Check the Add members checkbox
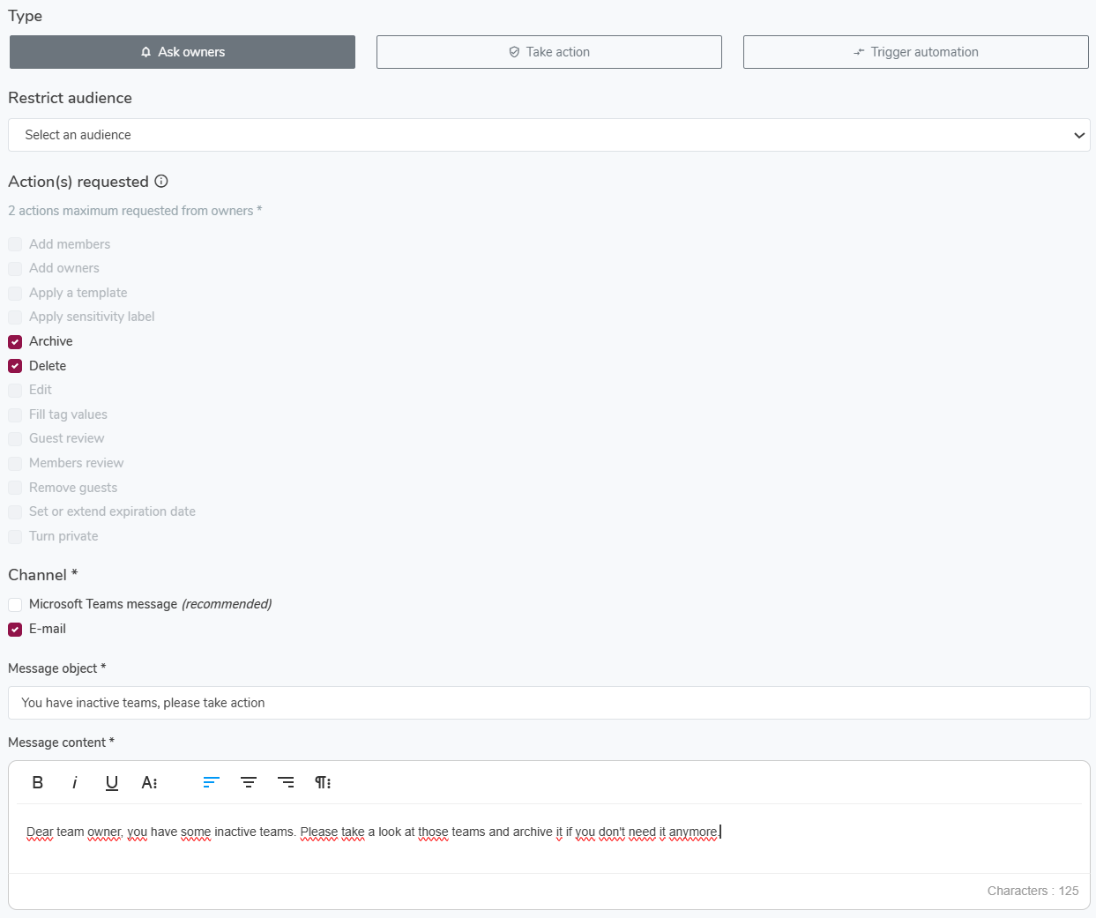 point(15,244)
